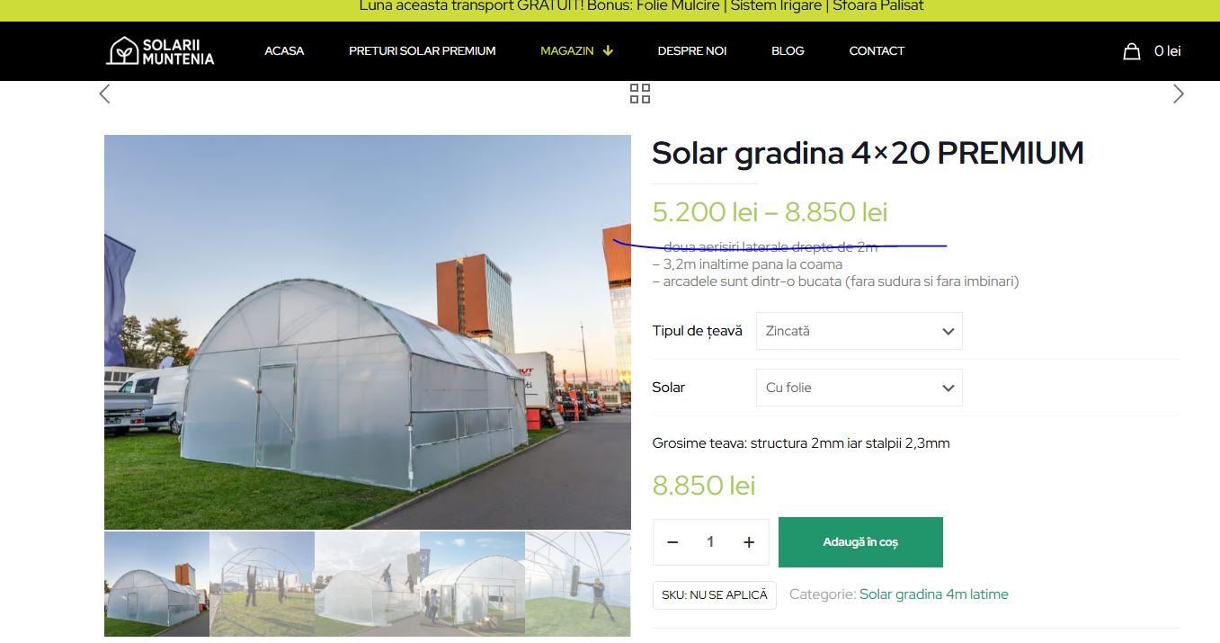Open the Tipul de țeavă dropdown
The image size is (1220, 643).
[859, 331]
